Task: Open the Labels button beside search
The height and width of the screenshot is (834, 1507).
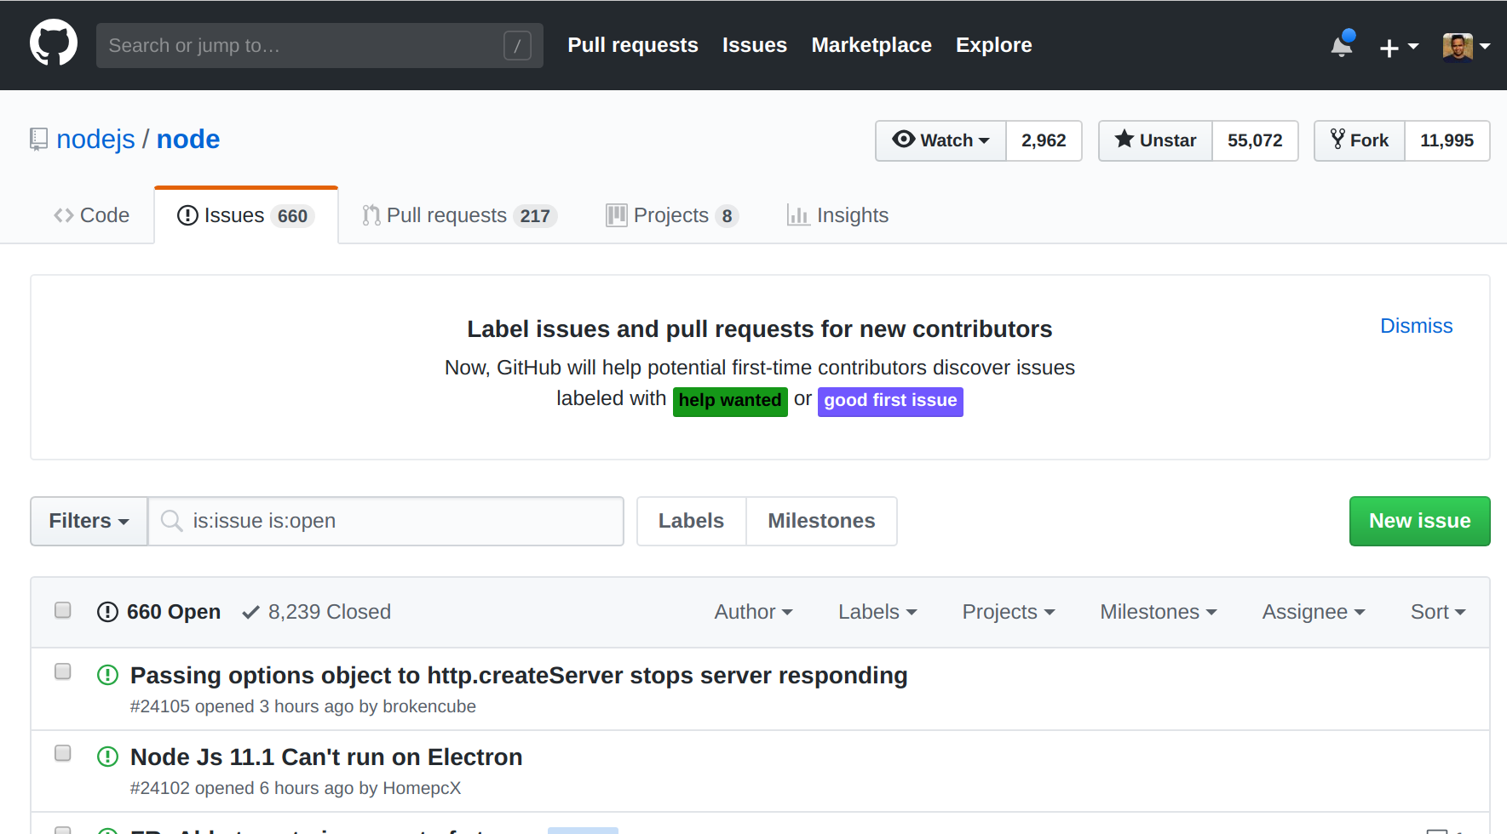Action: pos(691,521)
